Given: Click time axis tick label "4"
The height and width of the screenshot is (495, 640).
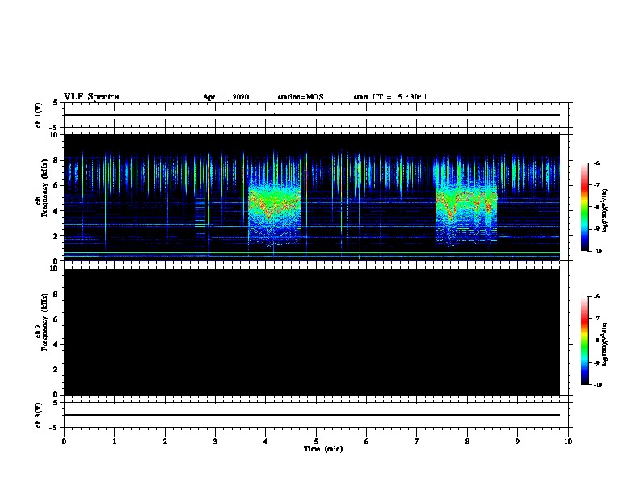Looking at the screenshot, I should click(x=266, y=442).
